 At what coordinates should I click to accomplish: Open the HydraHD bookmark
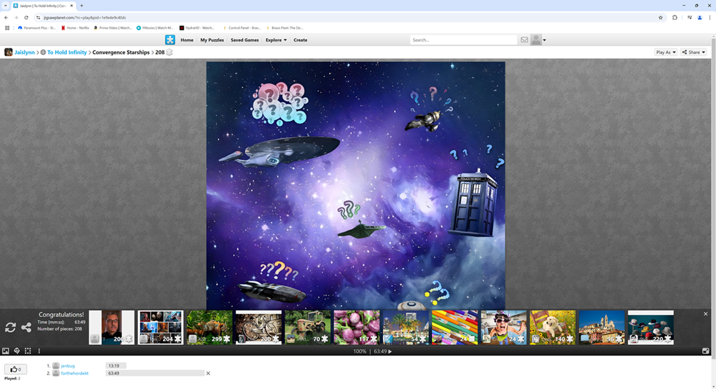pos(197,28)
